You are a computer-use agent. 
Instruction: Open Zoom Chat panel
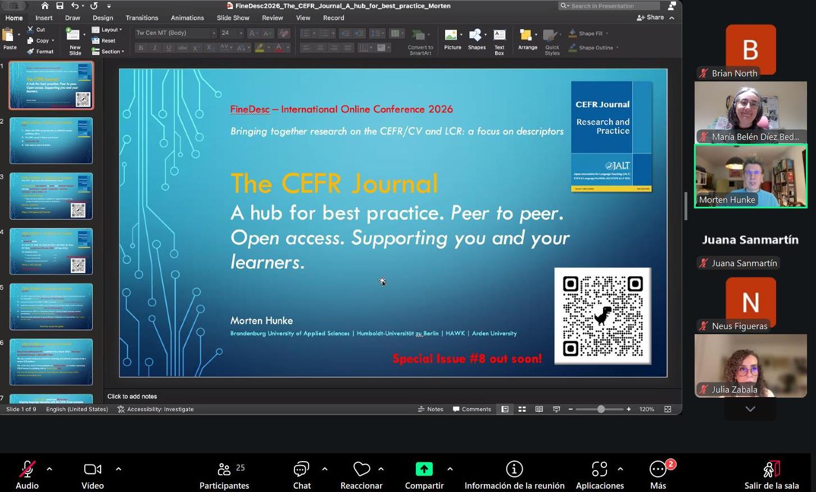point(302,475)
